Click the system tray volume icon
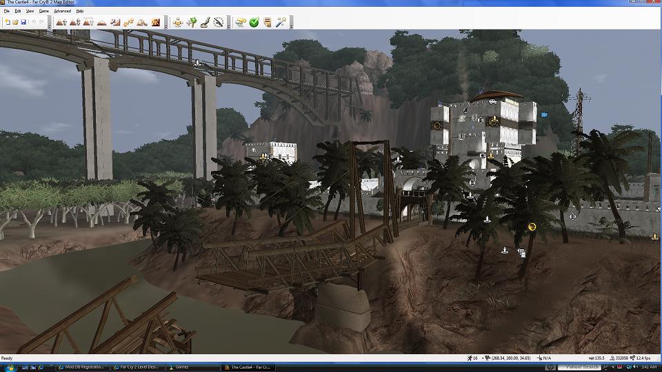 (636, 367)
